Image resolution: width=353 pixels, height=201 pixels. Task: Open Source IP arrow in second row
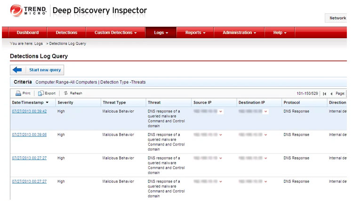click(x=221, y=135)
